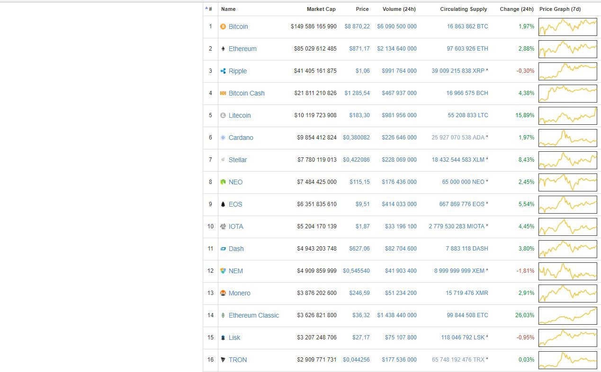Open the Monero name link
Image resolution: width=601 pixels, height=372 pixels.
coord(240,293)
